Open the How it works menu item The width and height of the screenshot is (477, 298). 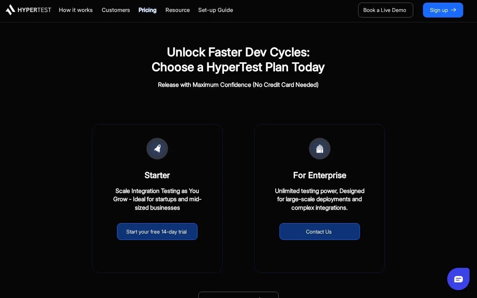coord(76,10)
